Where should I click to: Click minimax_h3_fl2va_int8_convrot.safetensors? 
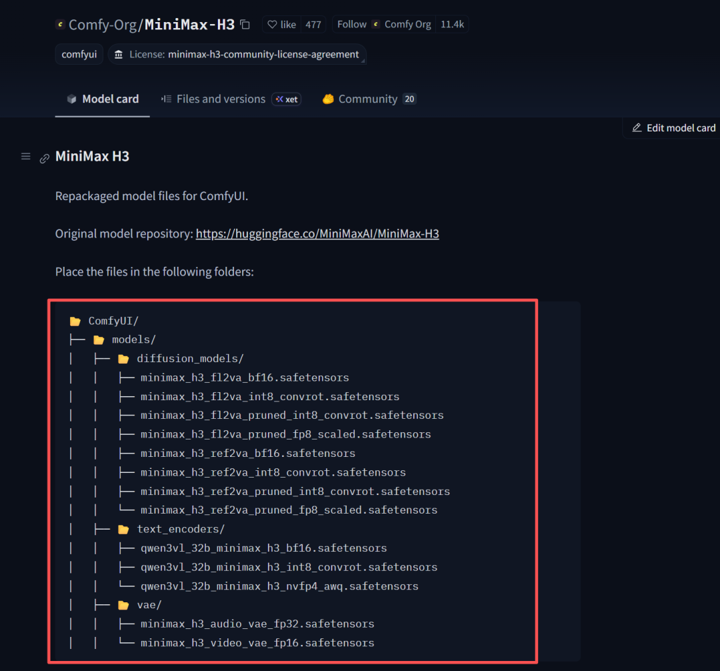[270, 397]
